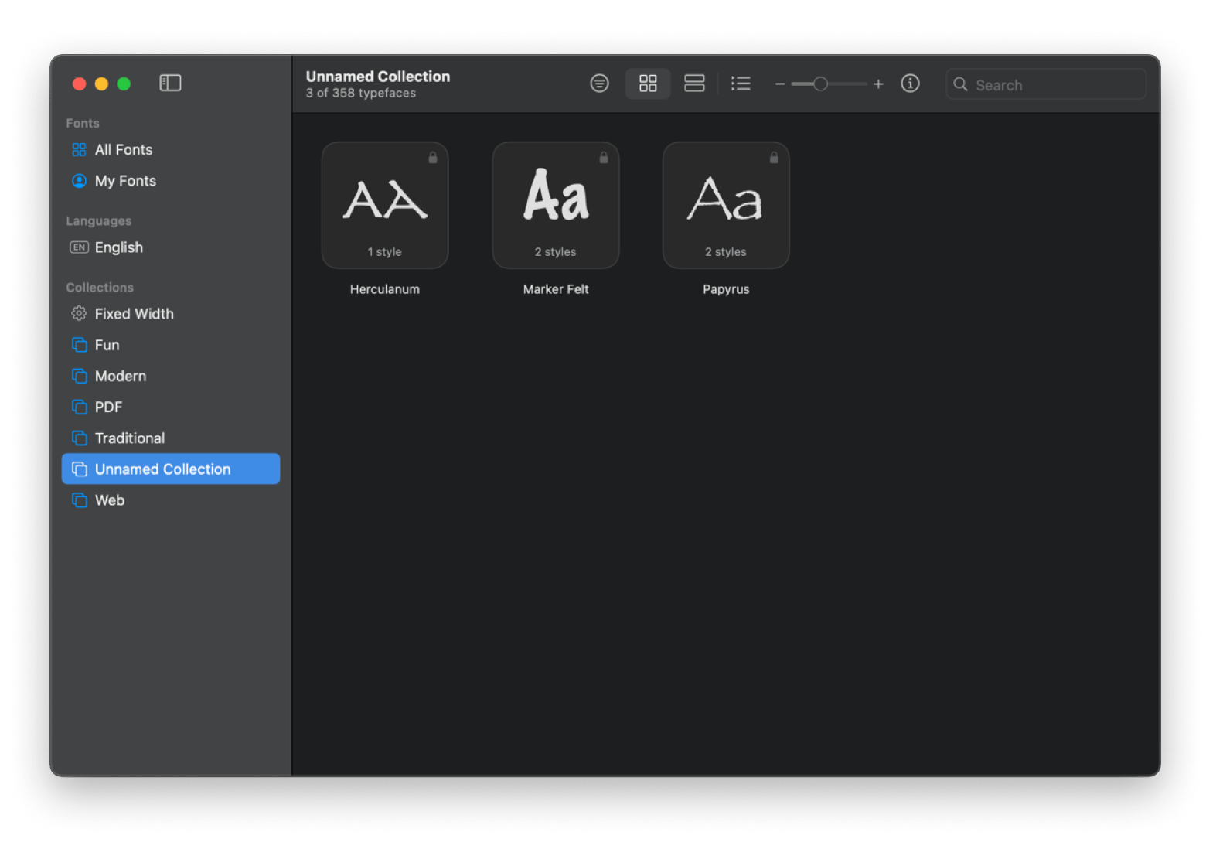This screenshot has height=849, width=1206.
Task: Select the Papyrus font thumbnail
Action: coord(726,206)
